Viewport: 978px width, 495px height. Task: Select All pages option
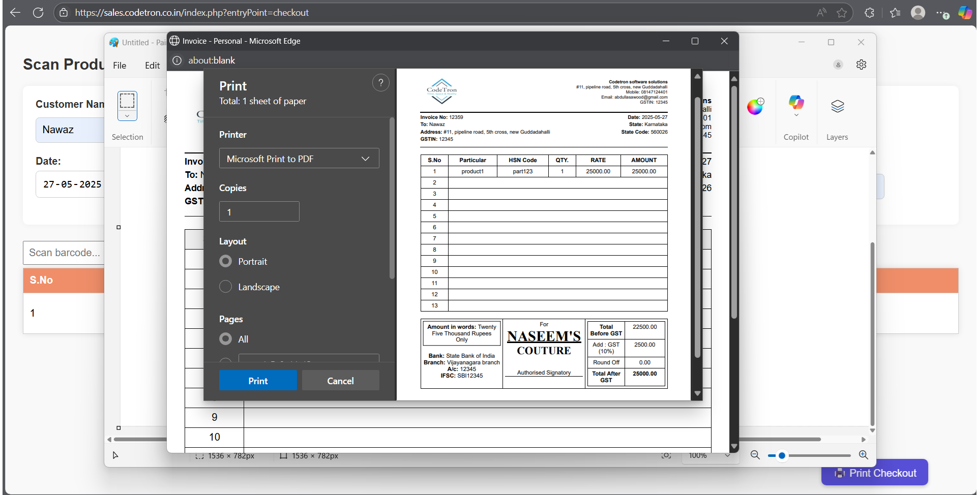(x=225, y=338)
